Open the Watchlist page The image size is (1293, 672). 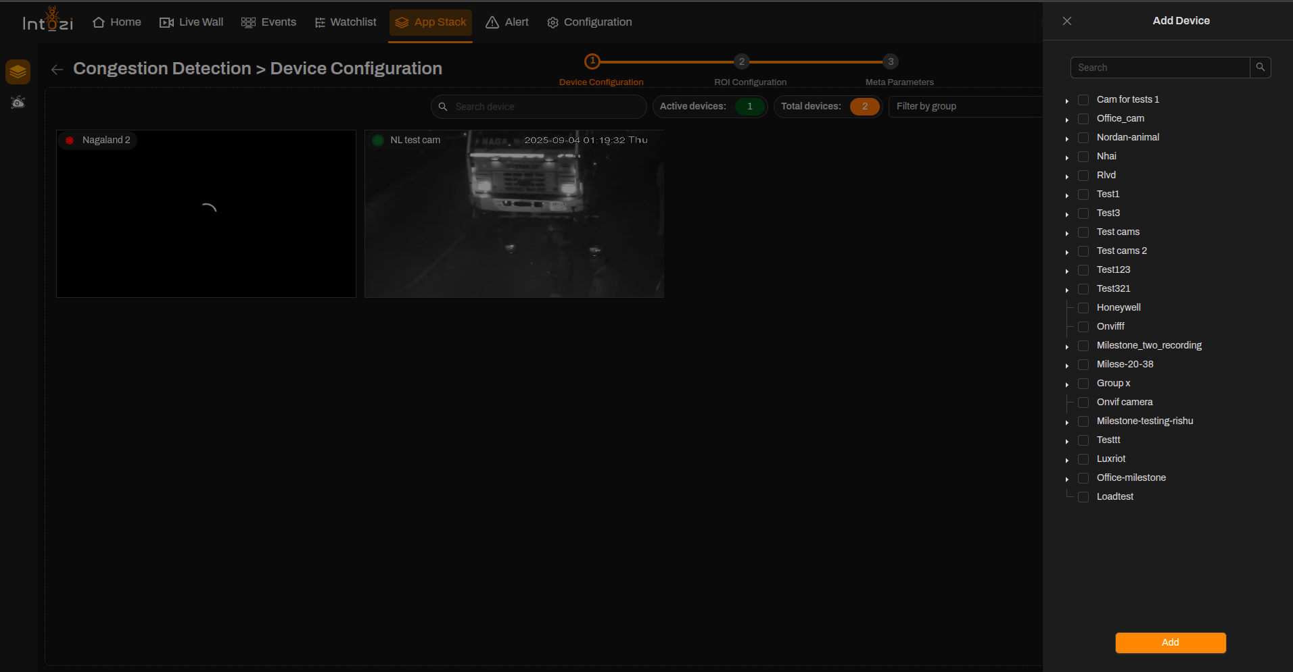tap(346, 22)
